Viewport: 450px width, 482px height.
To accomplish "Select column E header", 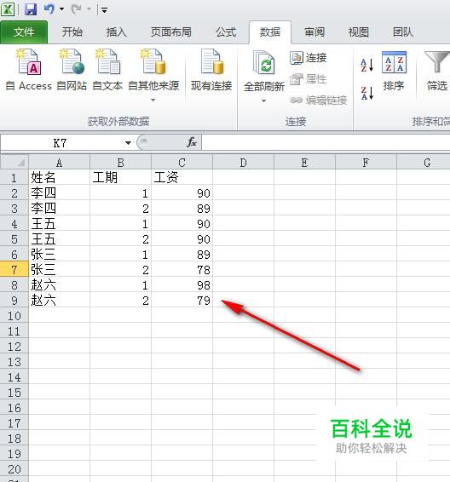I will pos(304,163).
